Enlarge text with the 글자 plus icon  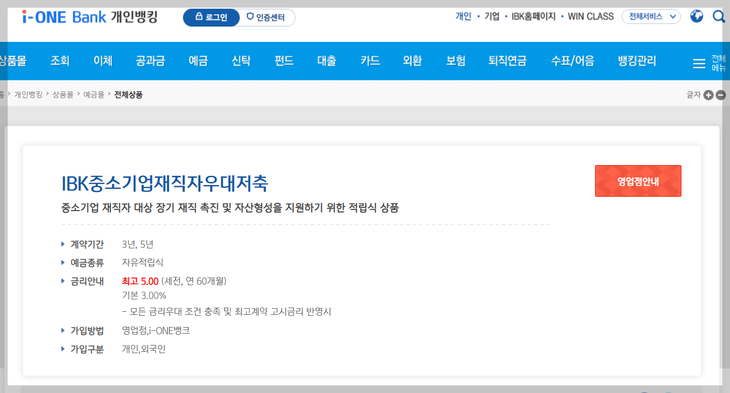pos(709,95)
